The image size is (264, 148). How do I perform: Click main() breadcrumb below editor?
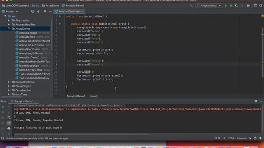[94, 96]
